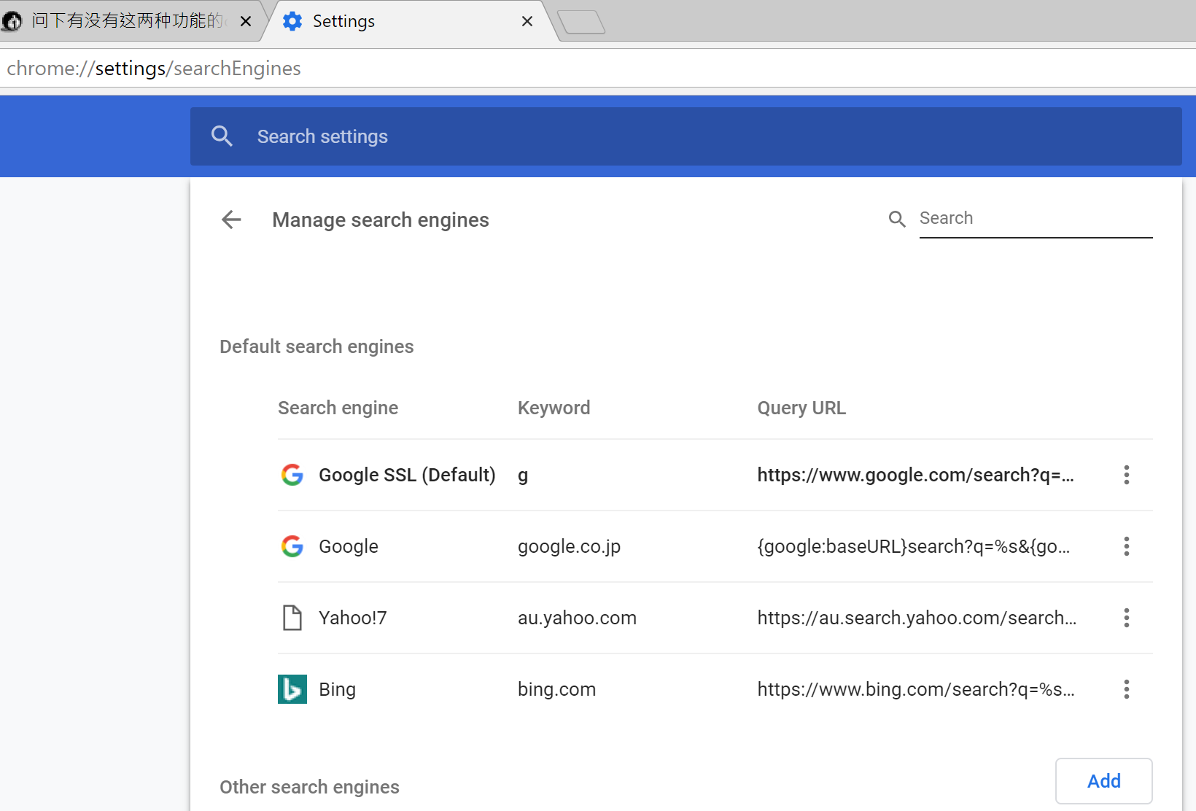Click the Search engine column header
Image resolution: width=1196 pixels, height=811 pixels.
click(338, 408)
